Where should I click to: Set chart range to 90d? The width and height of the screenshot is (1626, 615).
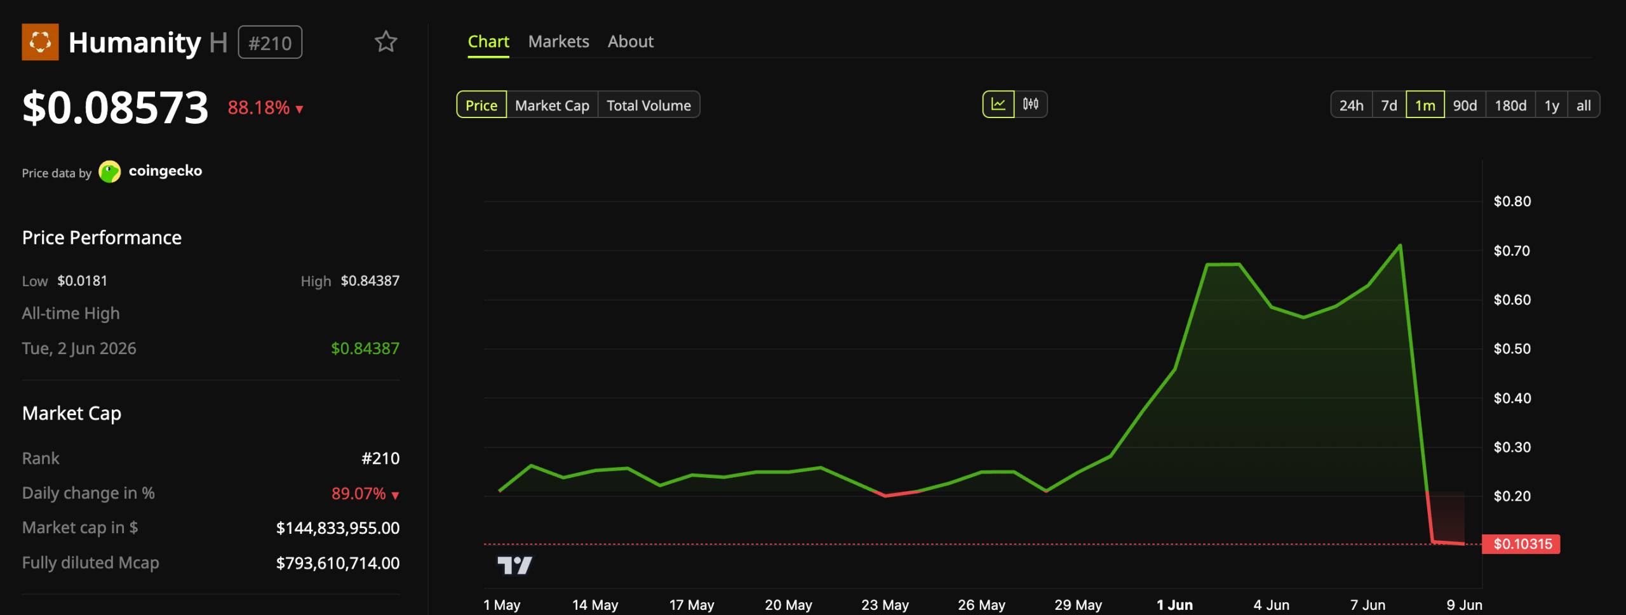pos(1465,105)
